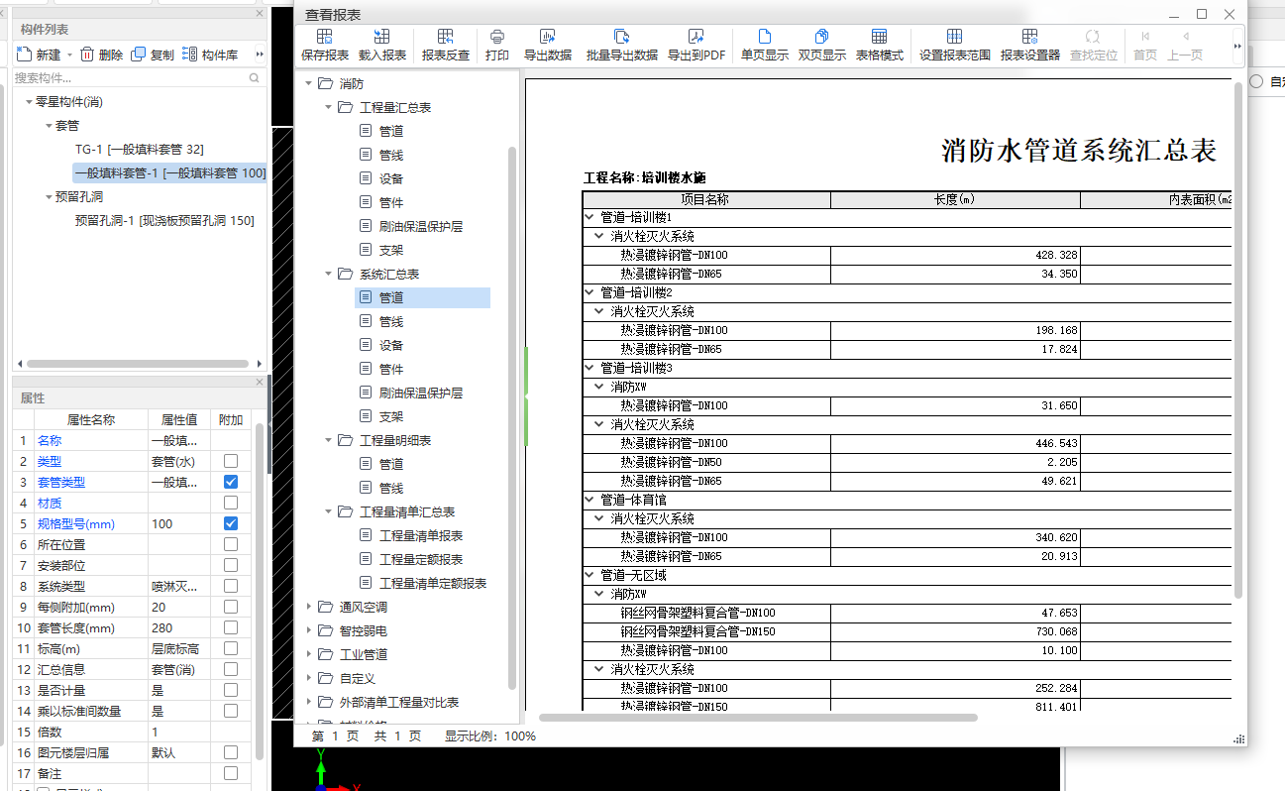This screenshot has width=1285, height=791.
Task: Collapse the 工程量汇总表 folder
Action: coord(329,107)
